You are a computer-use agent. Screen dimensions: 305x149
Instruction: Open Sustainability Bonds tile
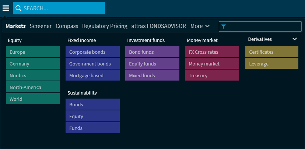92,104
